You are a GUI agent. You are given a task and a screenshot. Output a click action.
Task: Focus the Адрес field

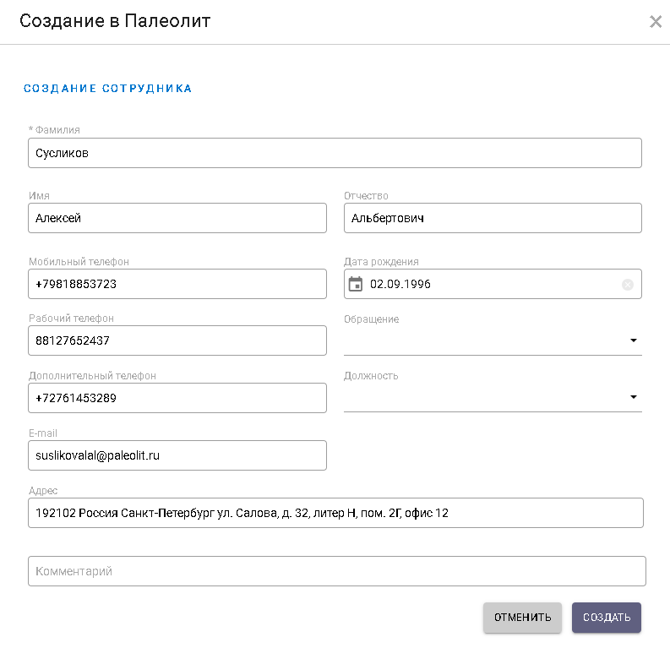pyautogui.click(x=336, y=513)
